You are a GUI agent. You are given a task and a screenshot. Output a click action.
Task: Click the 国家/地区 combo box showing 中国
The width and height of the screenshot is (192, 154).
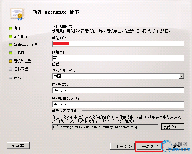(x=118, y=76)
